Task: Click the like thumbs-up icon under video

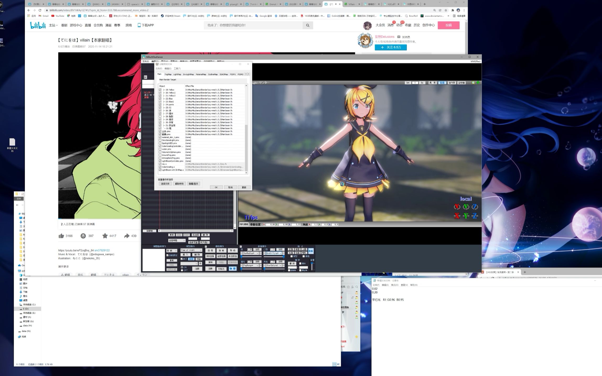Action: 61,236
